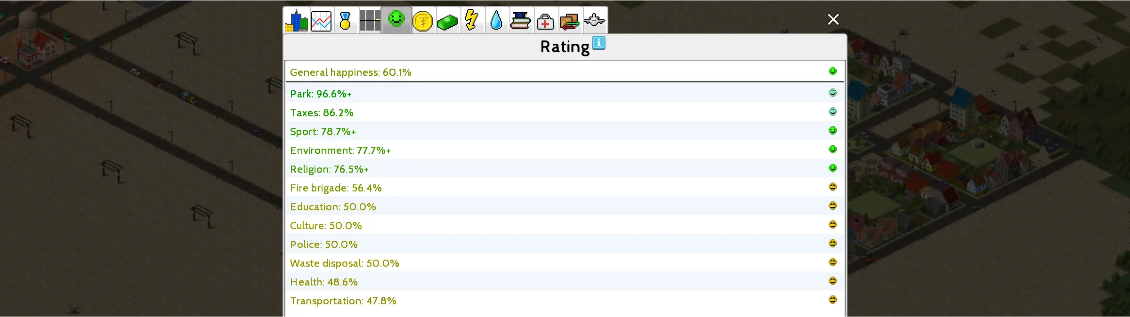Open the first aid kit health tab
1130x317 pixels.
click(x=545, y=21)
